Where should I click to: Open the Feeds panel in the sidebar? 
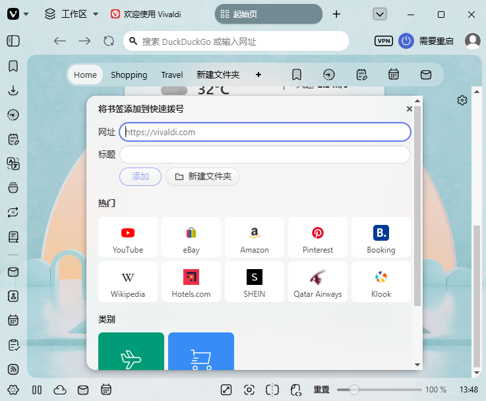[13, 369]
